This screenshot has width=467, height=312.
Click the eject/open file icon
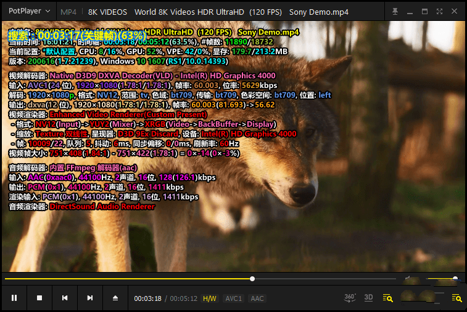(x=115, y=298)
